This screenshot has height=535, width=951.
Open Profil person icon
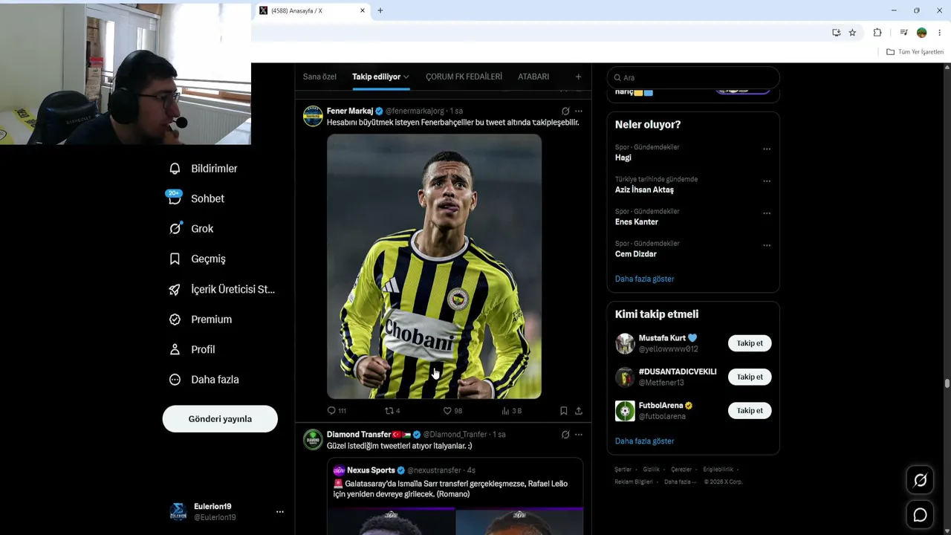(175, 349)
